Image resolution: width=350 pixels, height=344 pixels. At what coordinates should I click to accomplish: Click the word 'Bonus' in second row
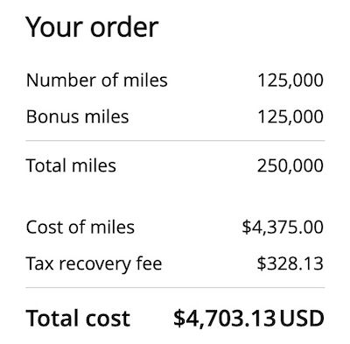click(52, 116)
